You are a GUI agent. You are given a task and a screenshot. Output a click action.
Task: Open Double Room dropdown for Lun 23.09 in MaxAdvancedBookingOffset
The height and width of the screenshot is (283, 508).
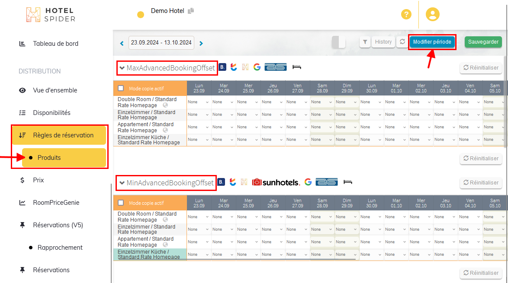[199, 102]
